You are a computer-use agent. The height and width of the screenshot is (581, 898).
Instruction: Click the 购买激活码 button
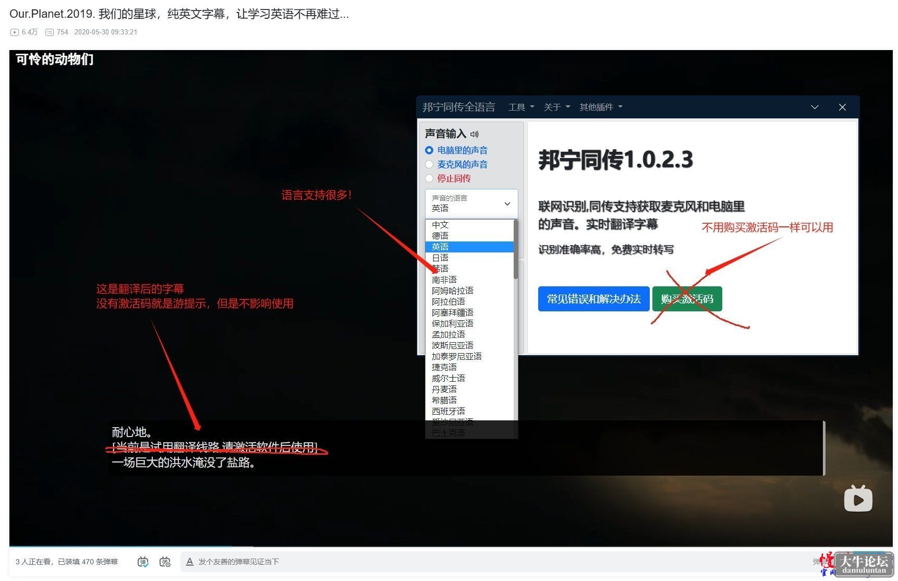(x=687, y=299)
